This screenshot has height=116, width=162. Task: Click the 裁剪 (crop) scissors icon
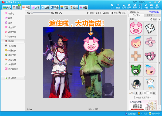click(134, 6)
